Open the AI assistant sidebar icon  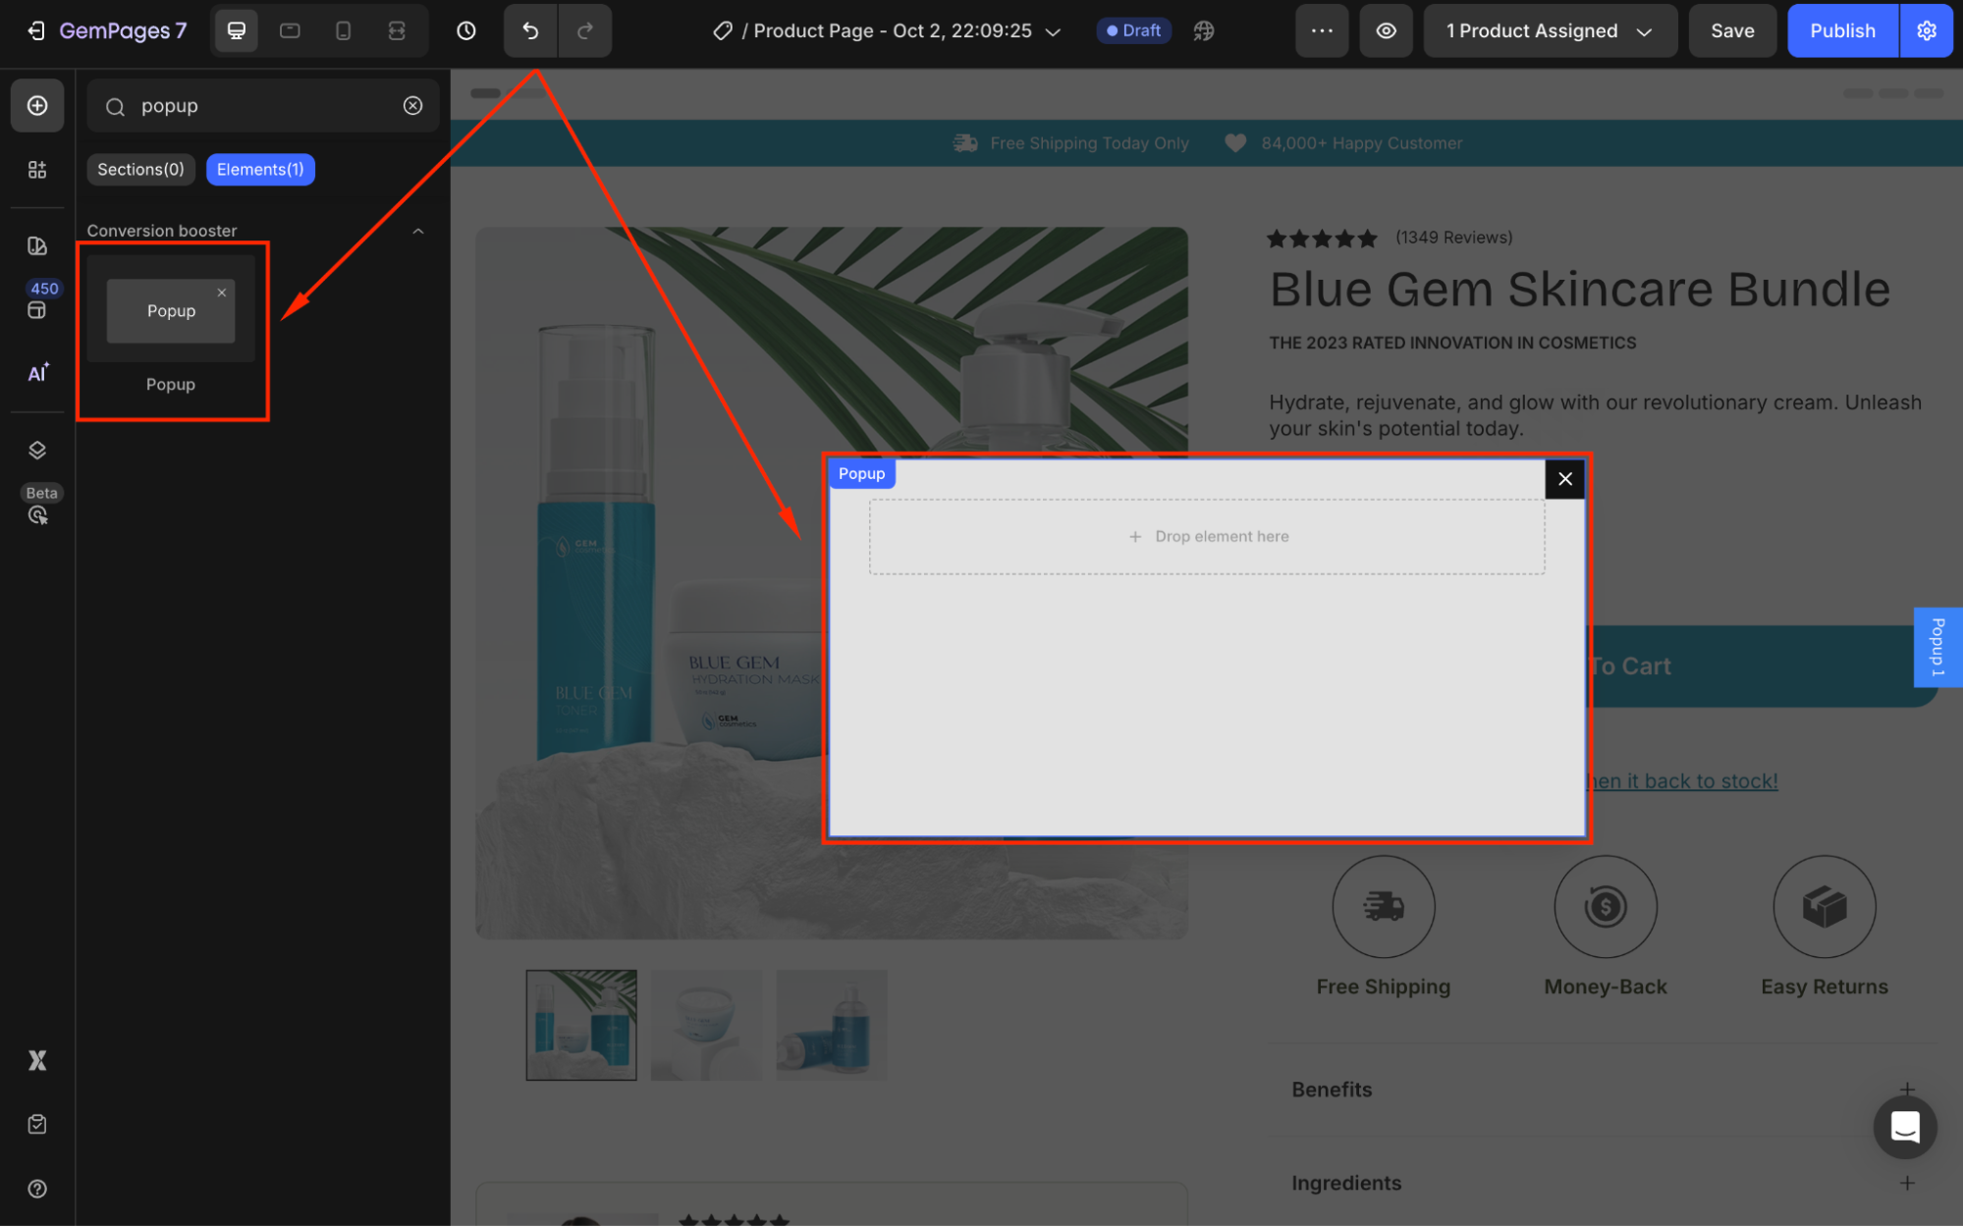[x=37, y=373]
